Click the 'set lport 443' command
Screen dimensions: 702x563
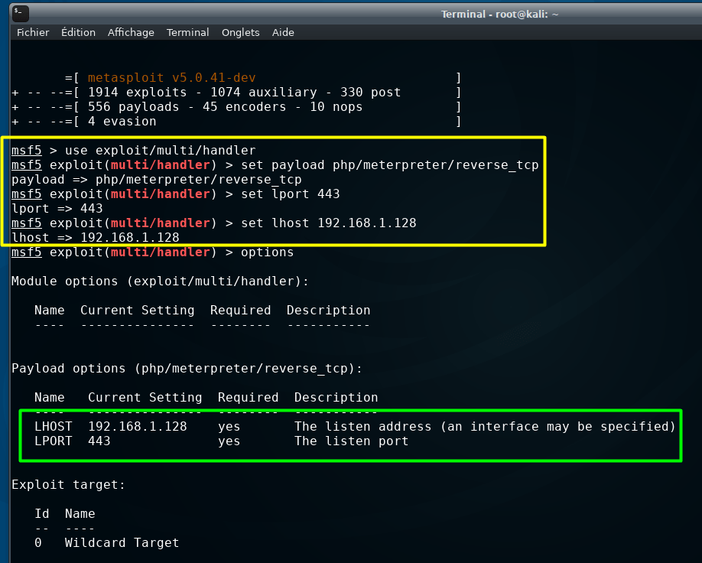[290, 194]
